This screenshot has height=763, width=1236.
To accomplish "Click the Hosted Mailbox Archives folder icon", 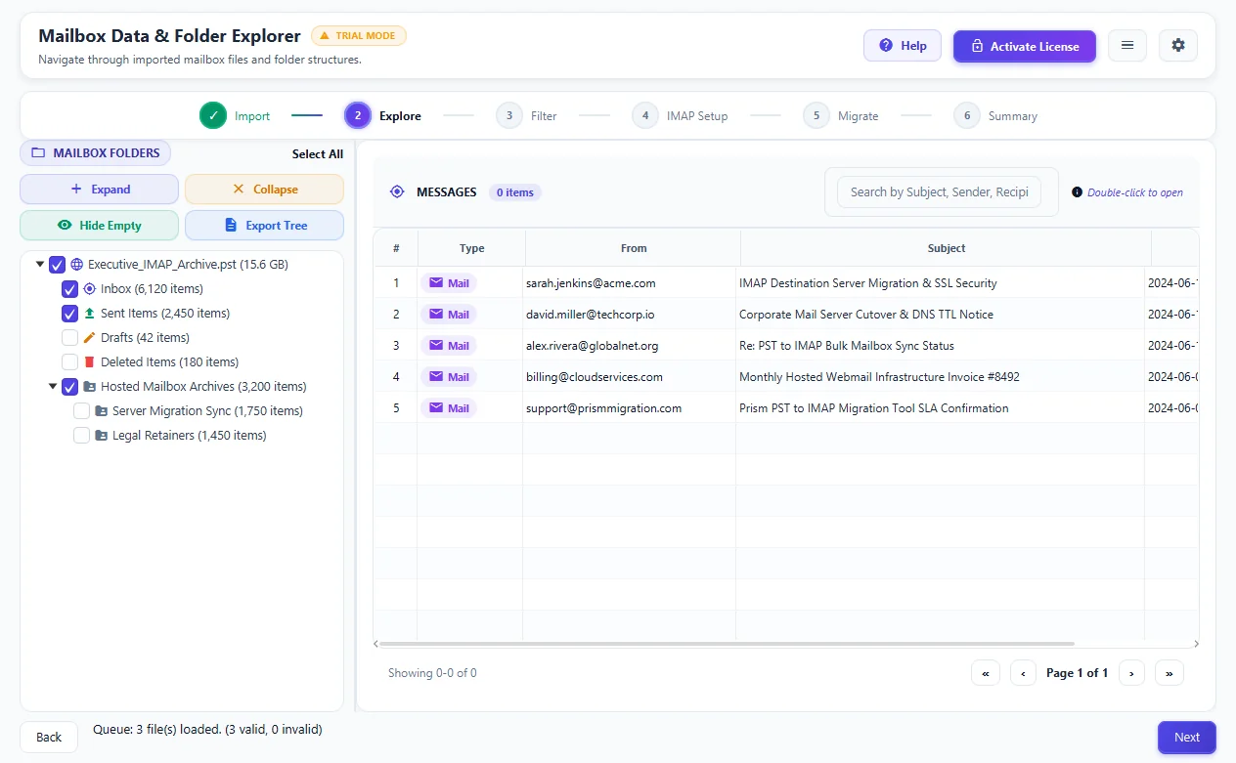I will (x=90, y=386).
